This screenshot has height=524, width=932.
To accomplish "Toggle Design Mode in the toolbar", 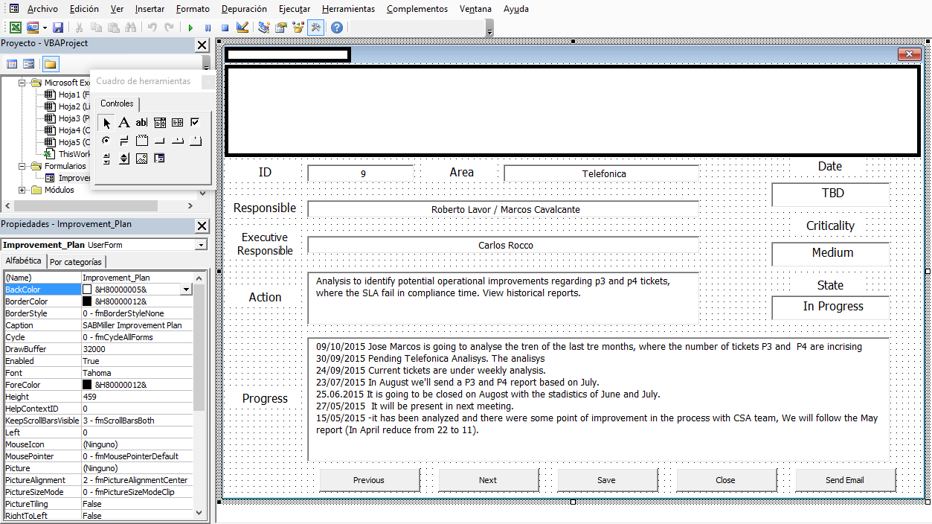I will pyautogui.click(x=242, y=28).
